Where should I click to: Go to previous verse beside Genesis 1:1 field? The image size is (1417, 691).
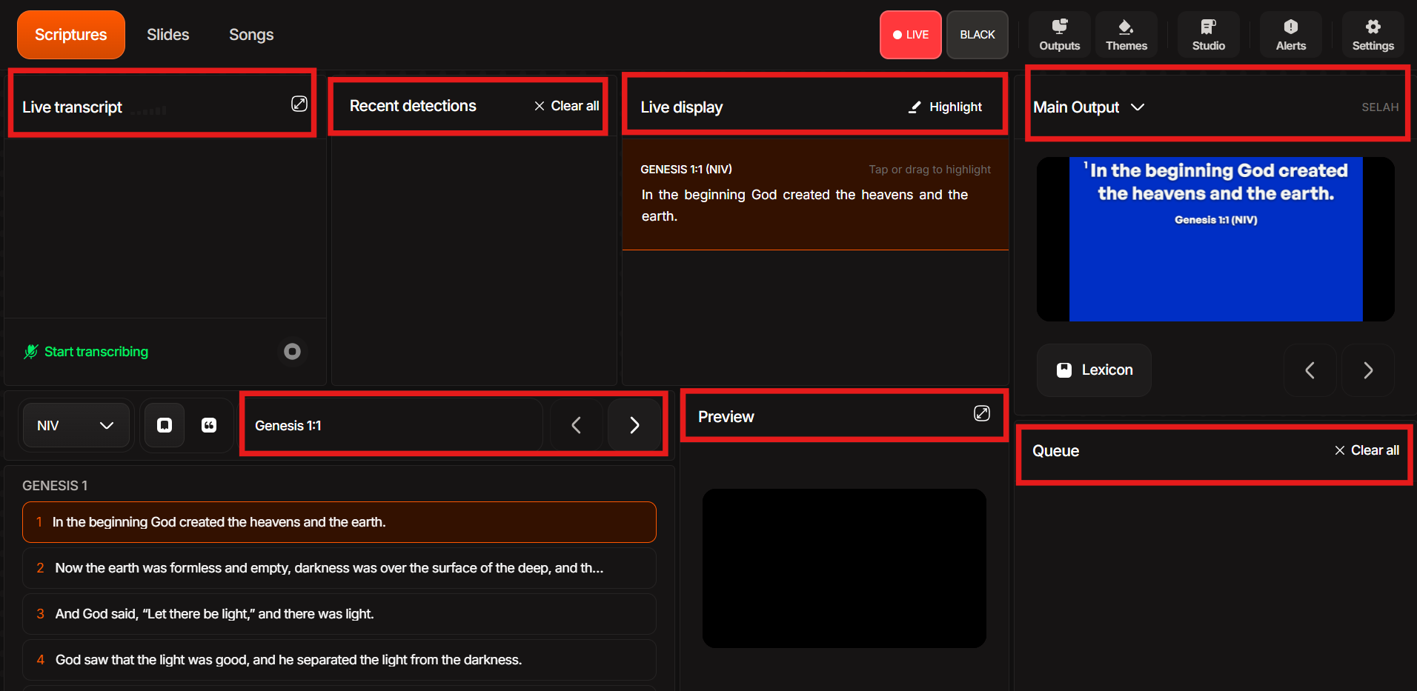pyautogui.click(x=576, y=425)
